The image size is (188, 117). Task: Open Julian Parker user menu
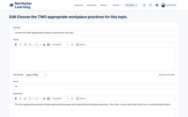tap(169, 5)
